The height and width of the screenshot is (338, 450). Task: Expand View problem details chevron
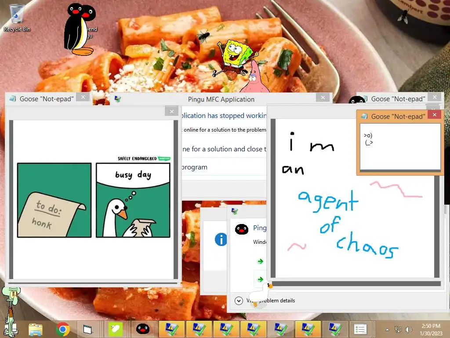coord(239,301)
